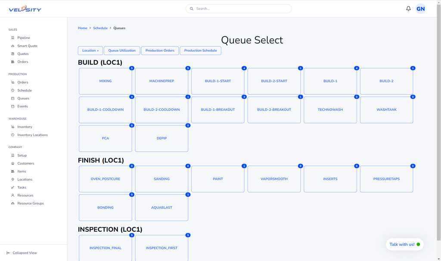
Task: Click the Velocity logo
Action: click(25, 9)
